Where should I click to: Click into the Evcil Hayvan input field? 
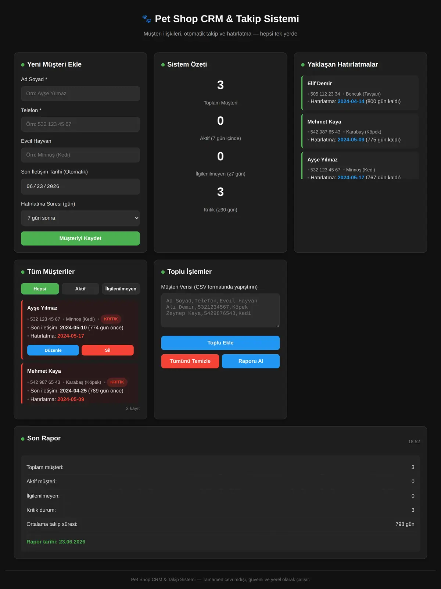click(x=80, y=155)
